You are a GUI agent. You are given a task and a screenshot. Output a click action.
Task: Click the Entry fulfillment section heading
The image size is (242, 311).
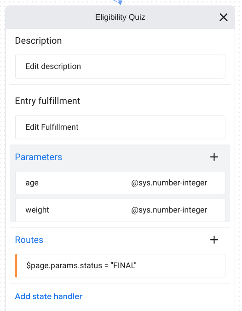47,101
